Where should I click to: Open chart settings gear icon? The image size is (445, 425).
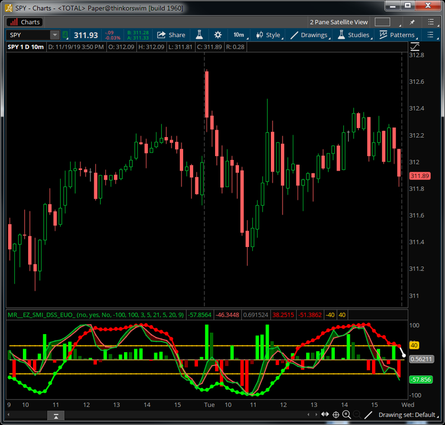pyautogui.click(x=218, y=35)
